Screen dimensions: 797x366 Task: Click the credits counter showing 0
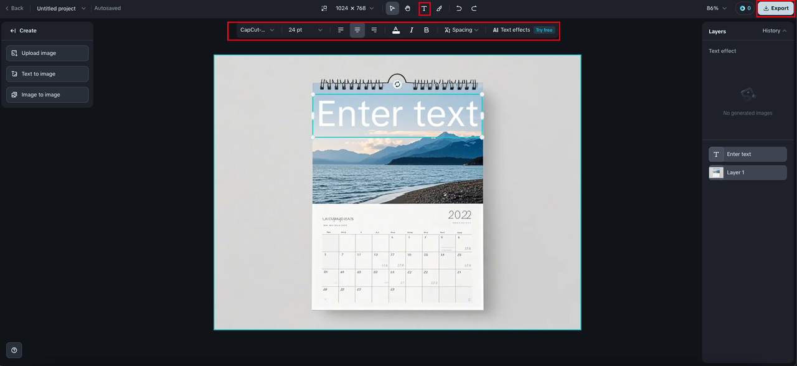click(x=745, y=9)
